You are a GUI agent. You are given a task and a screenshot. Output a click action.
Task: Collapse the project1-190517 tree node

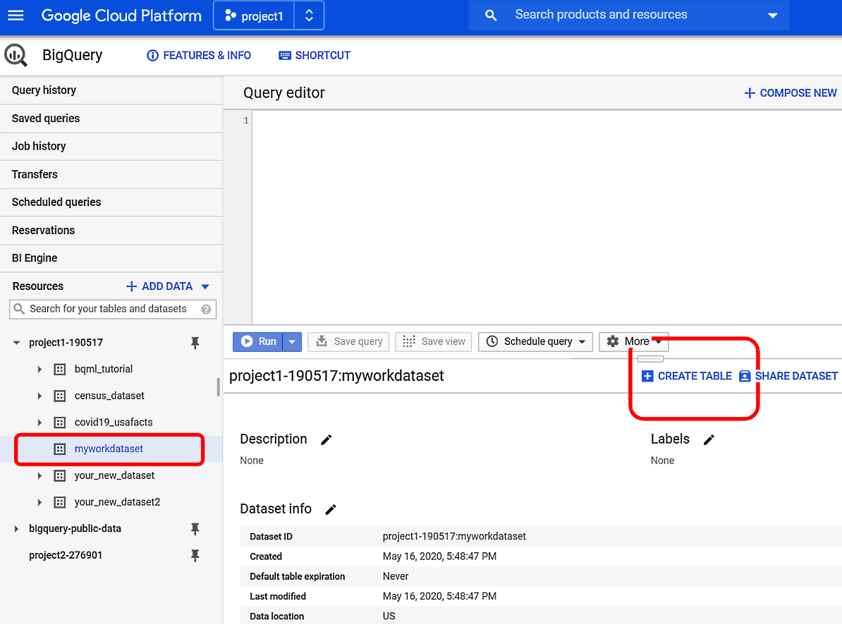coord(17,343)
